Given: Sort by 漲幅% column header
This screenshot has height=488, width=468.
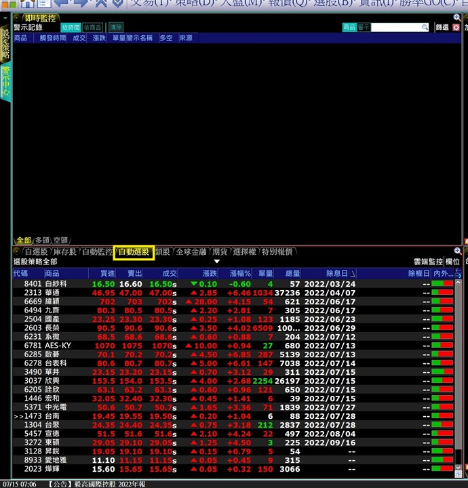Looking at the screenshot, I should tap(235, 274).
